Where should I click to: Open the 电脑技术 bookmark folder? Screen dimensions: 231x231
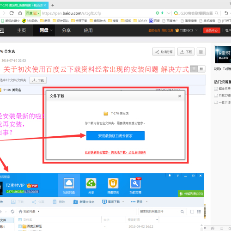pos(97,21)
